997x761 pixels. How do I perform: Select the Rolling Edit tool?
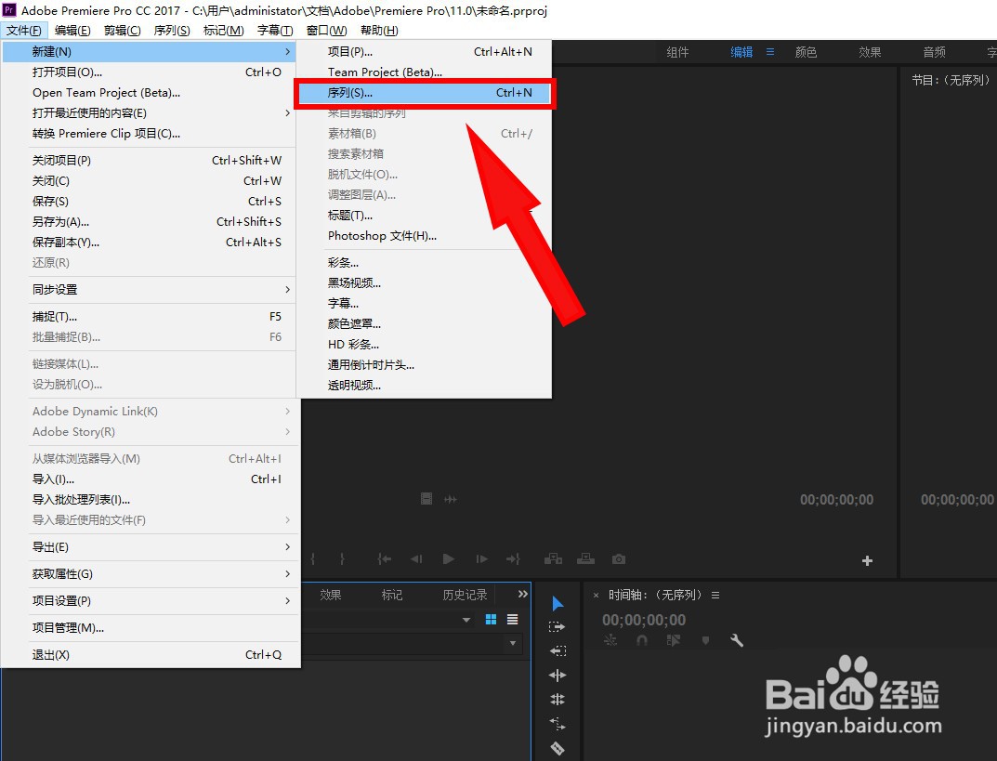(558, 700)
